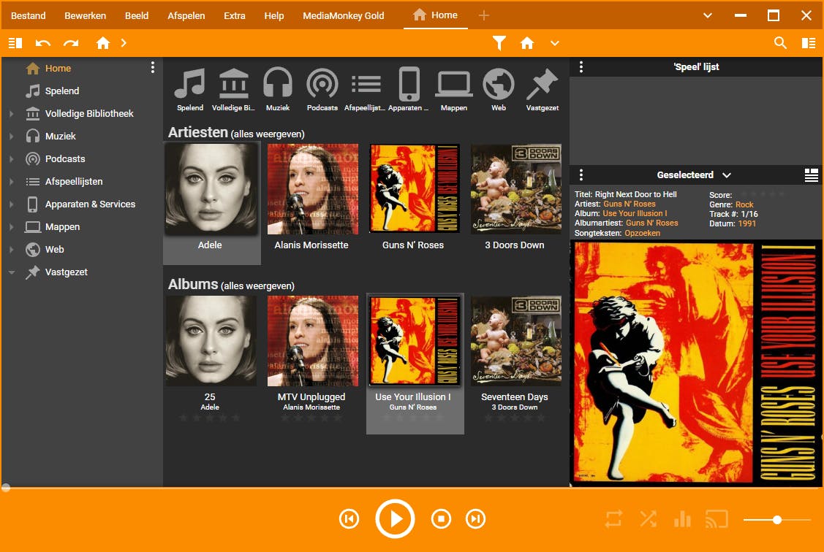Image resolution: width=824 pixels, height=552 pixels.
Task: Open the Volledige Bibliotheek tile
Action: click(233, 90)
